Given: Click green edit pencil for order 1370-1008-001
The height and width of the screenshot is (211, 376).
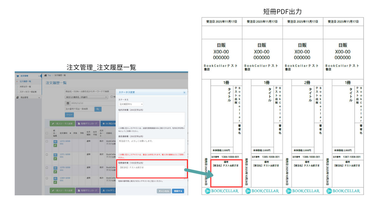Looking at the screenshot, I should click(55, 172).
